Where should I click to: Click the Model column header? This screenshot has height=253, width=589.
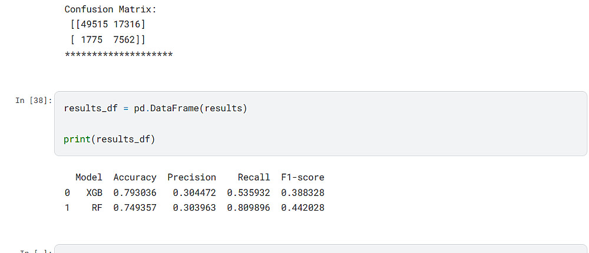[x=89, y=177]
